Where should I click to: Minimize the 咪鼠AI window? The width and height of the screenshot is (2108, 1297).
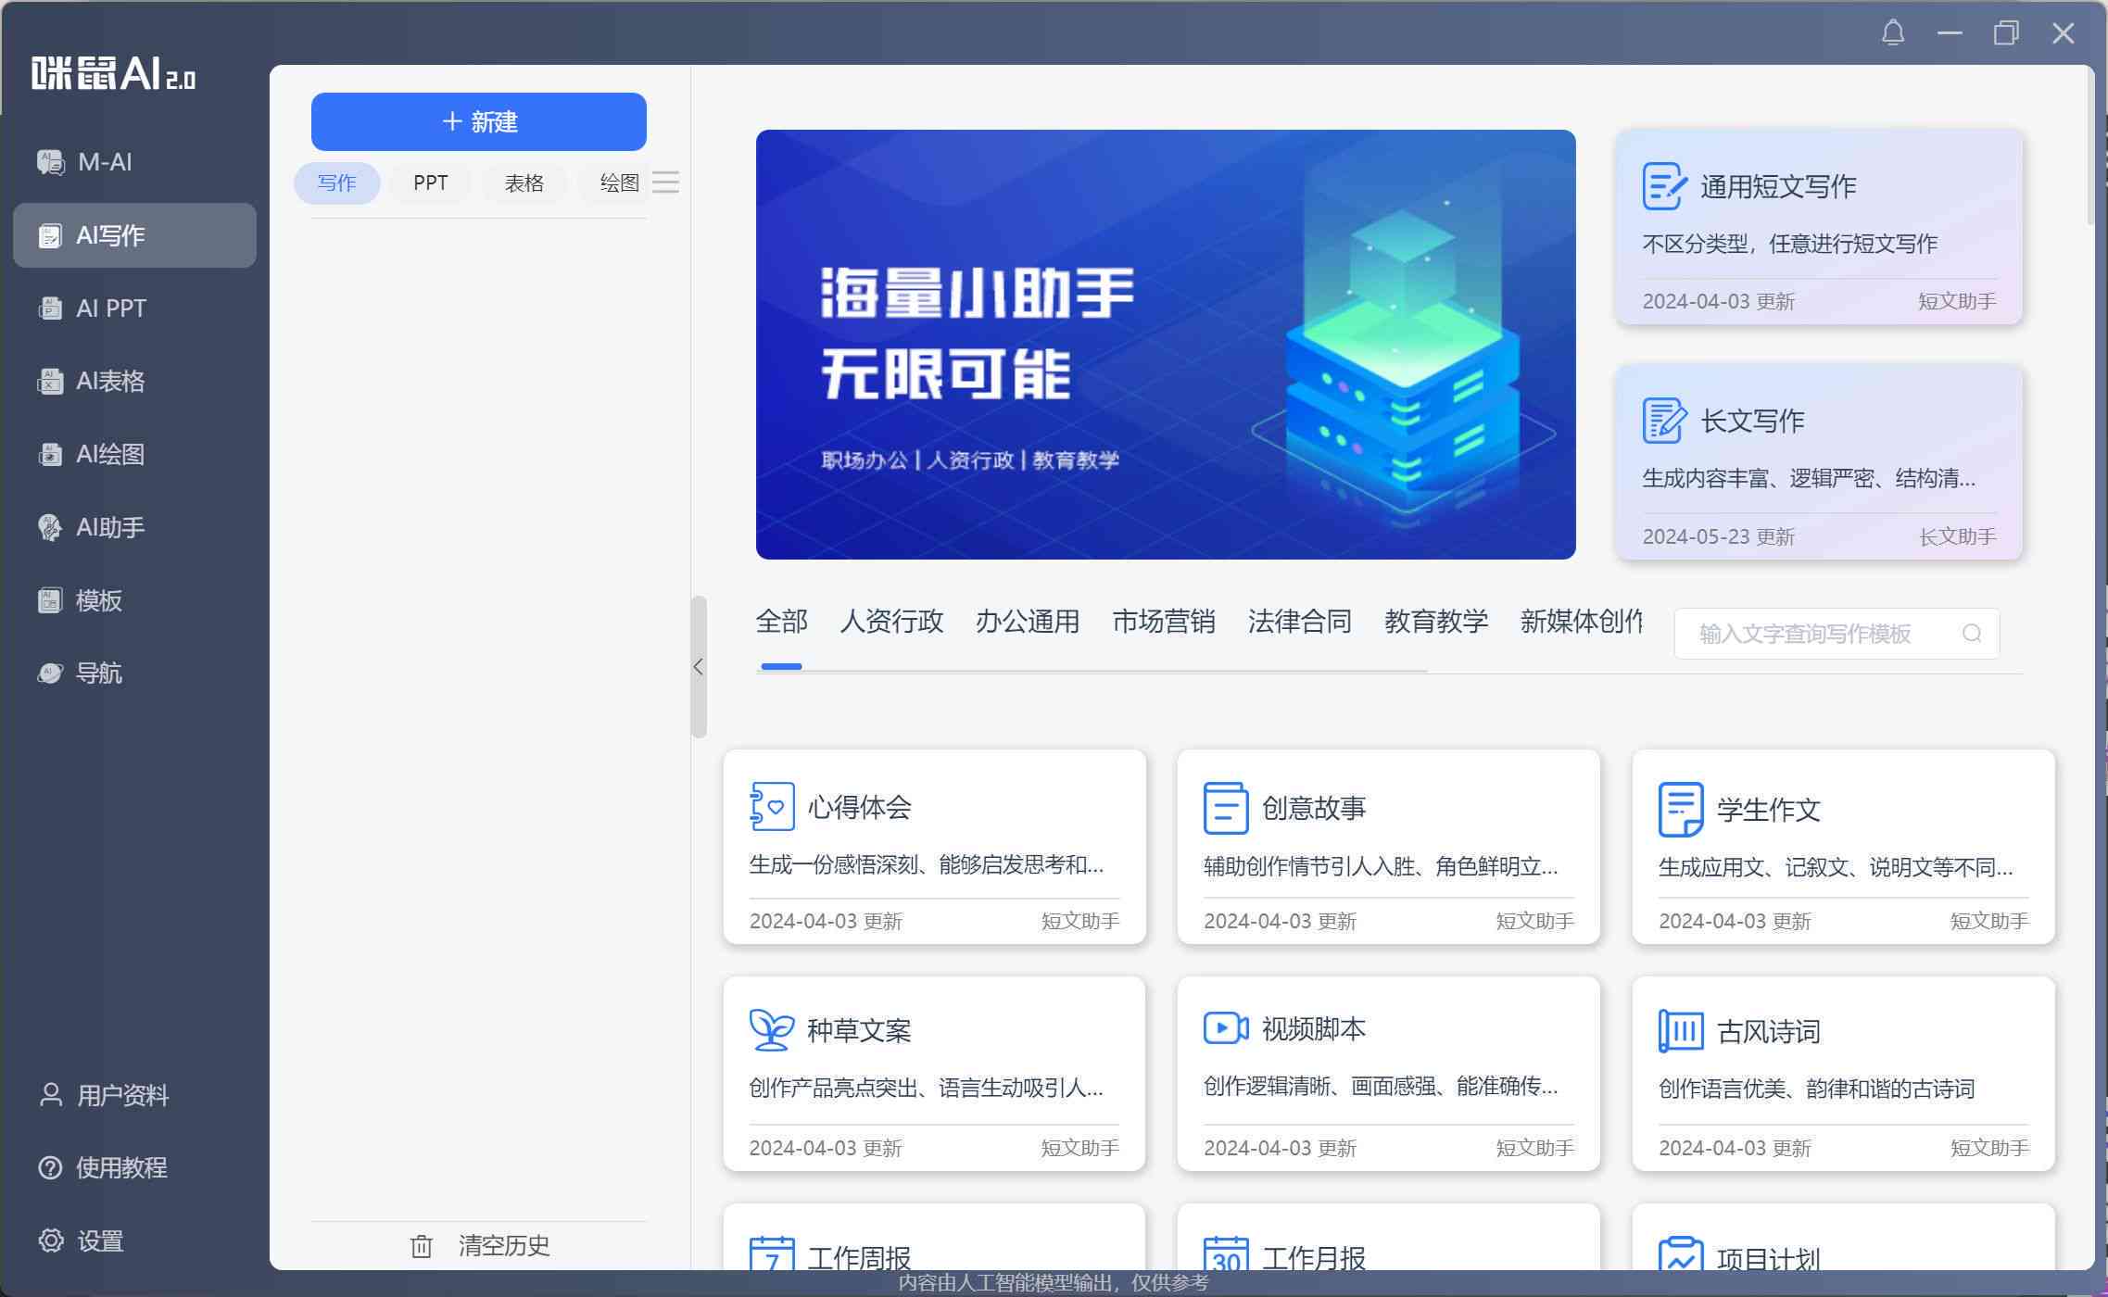click(1950, 33)
